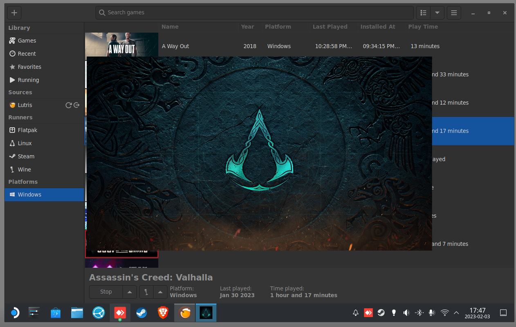This screenshot has height=327, width=516.
Task: Click the Steam system tray icon
Action: [x=381, y=313]
